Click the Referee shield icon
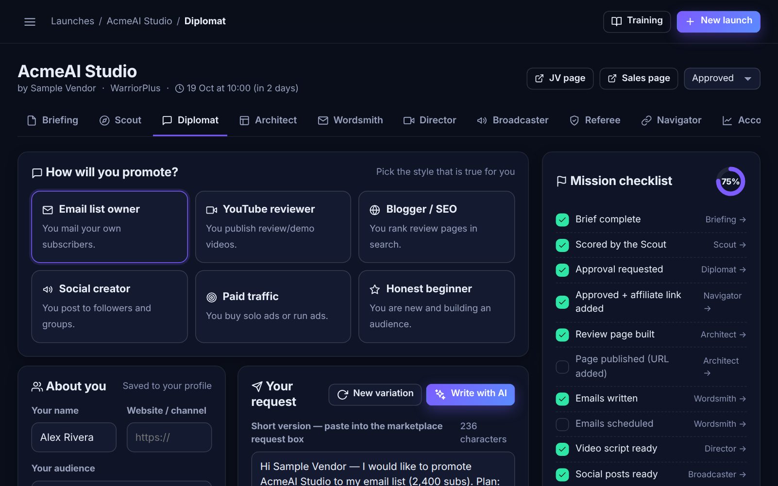 tap(574, 120)
